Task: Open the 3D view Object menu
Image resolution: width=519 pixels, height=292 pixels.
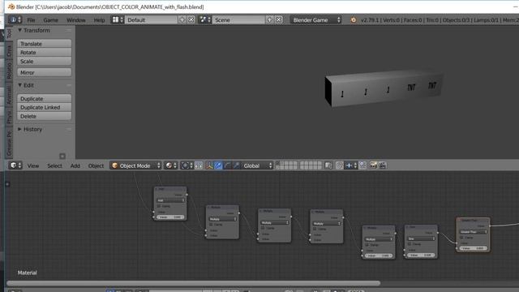Action: [96, 165]
